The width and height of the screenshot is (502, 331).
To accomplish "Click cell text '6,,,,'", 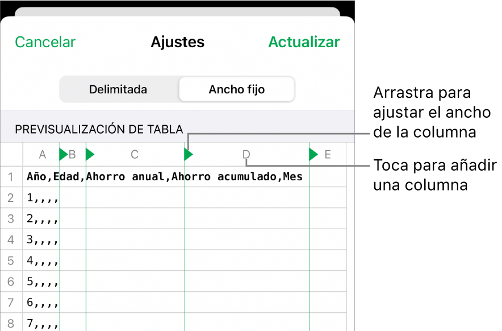I will coord(43,303).
